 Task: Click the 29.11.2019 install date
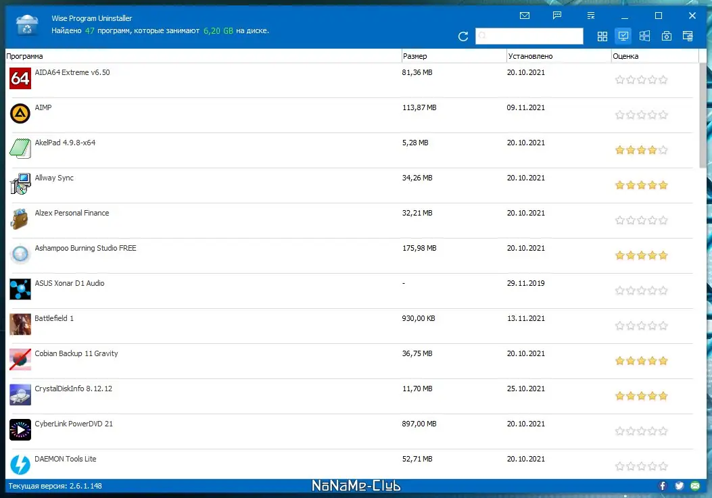tap(526, 283)
